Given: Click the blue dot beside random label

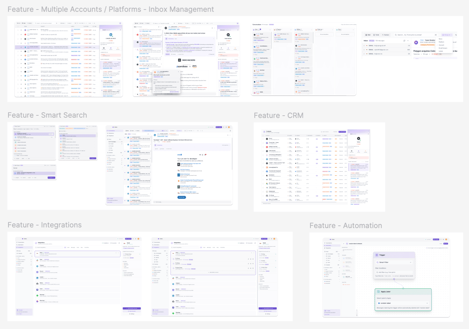Looking at the screenshot, I should pos(379,303).
